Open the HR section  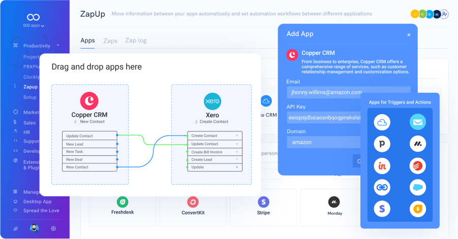(26, 132)
